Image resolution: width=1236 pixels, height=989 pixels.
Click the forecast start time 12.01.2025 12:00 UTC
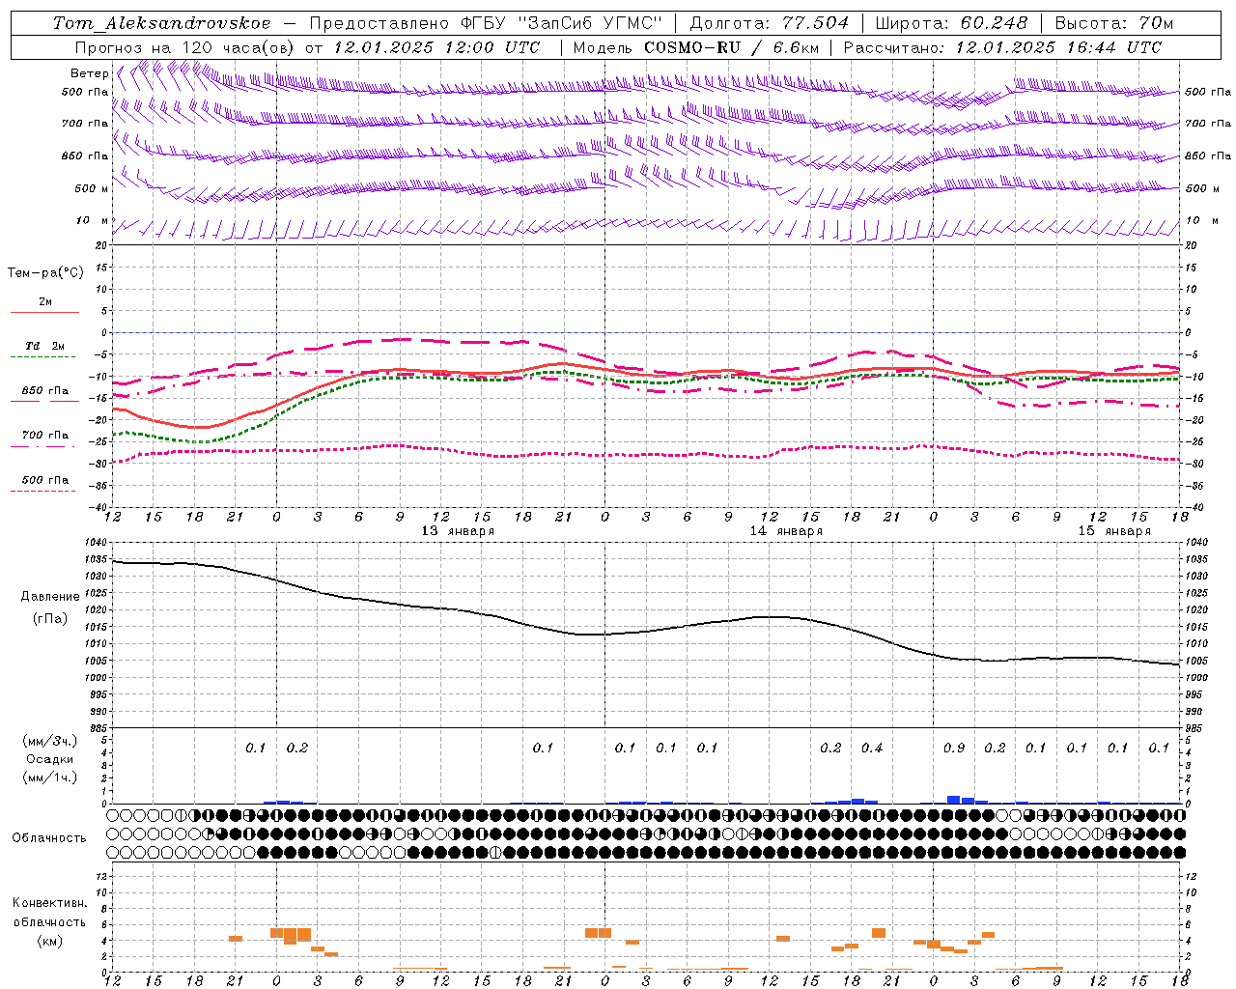pos(436,47)
